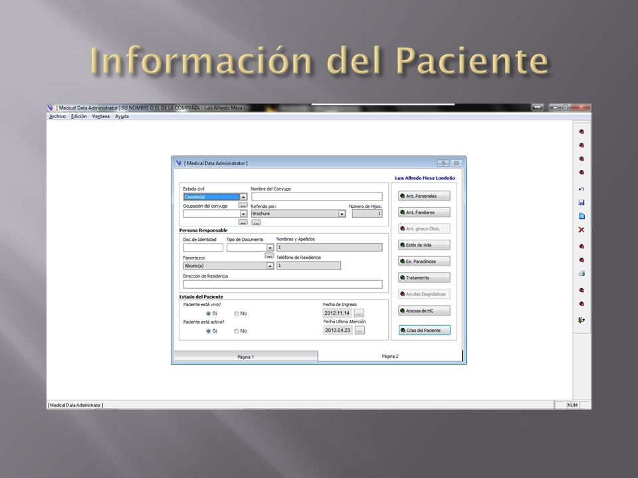Open the Estado civil dropdown
This screenshot has height=478, width=638.
coord(243,197)
